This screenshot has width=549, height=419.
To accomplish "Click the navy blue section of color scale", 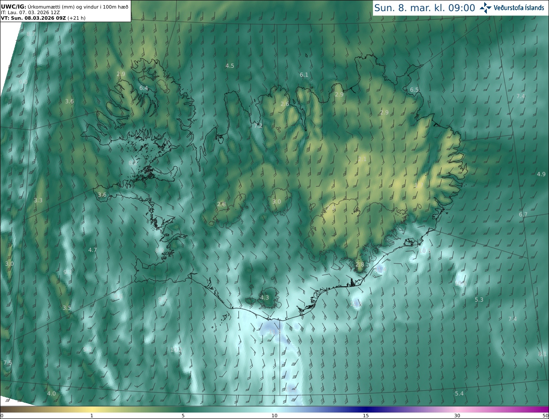I will pos(367,409).
